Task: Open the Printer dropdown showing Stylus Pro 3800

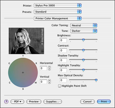Action: click(x=57, y=5)
